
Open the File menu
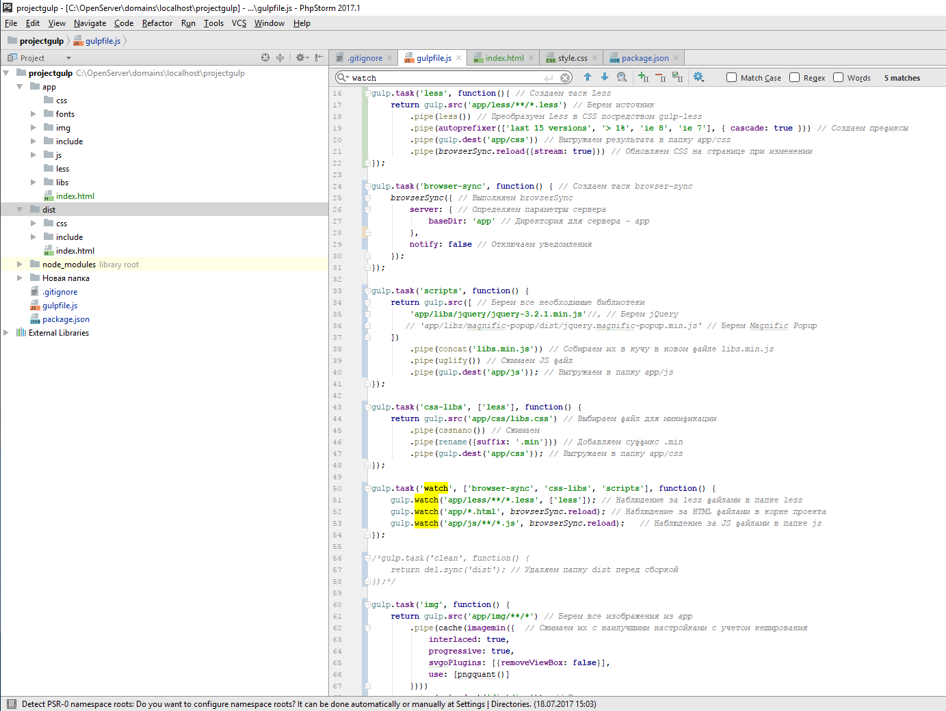[11, 23]
